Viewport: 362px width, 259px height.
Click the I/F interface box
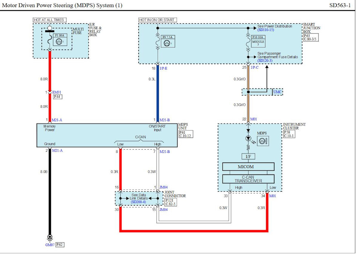(248, 156)
